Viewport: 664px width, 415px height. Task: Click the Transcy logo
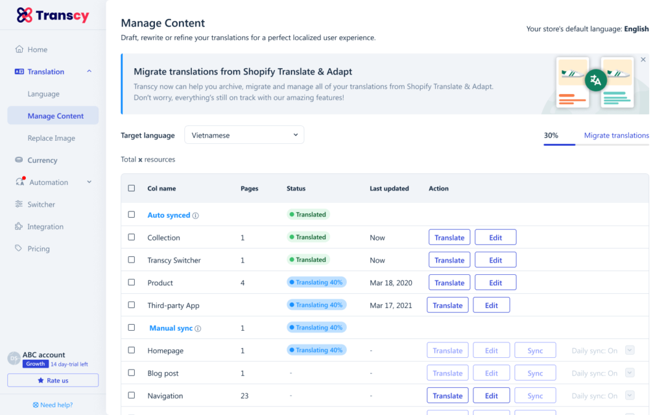click(53, 16)
